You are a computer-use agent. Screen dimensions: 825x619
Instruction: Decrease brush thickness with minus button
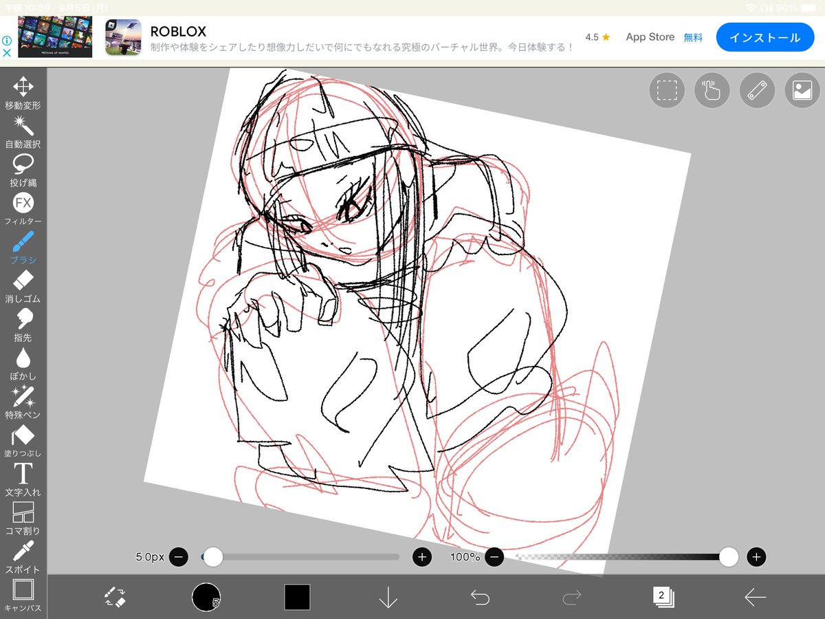point(178,557)
